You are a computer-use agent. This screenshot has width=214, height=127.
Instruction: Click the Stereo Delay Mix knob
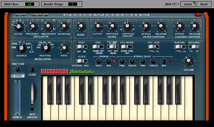163,61
